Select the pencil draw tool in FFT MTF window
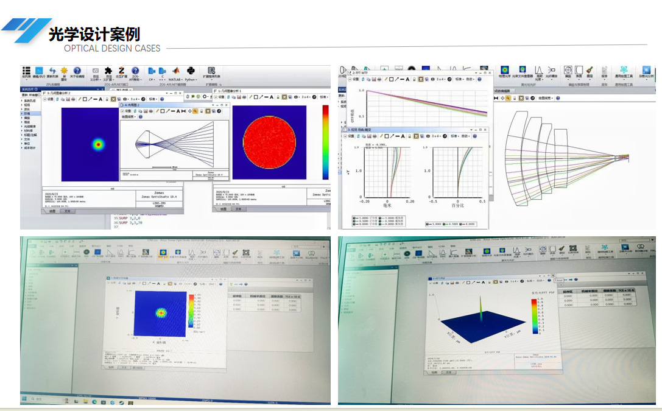 pyautogui.click(x=386, y=79)
